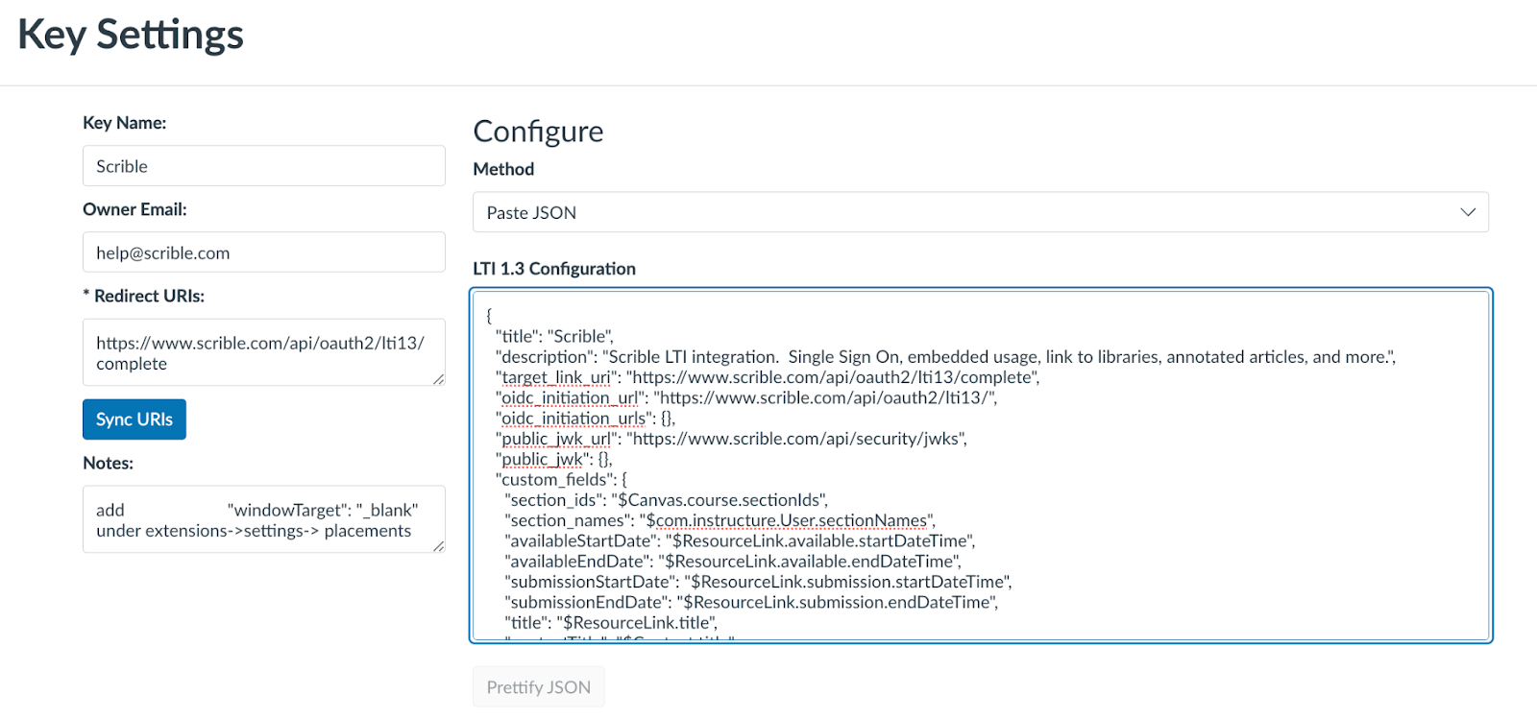Click the "public_jwk_url" line in JSON

point(731,439)
